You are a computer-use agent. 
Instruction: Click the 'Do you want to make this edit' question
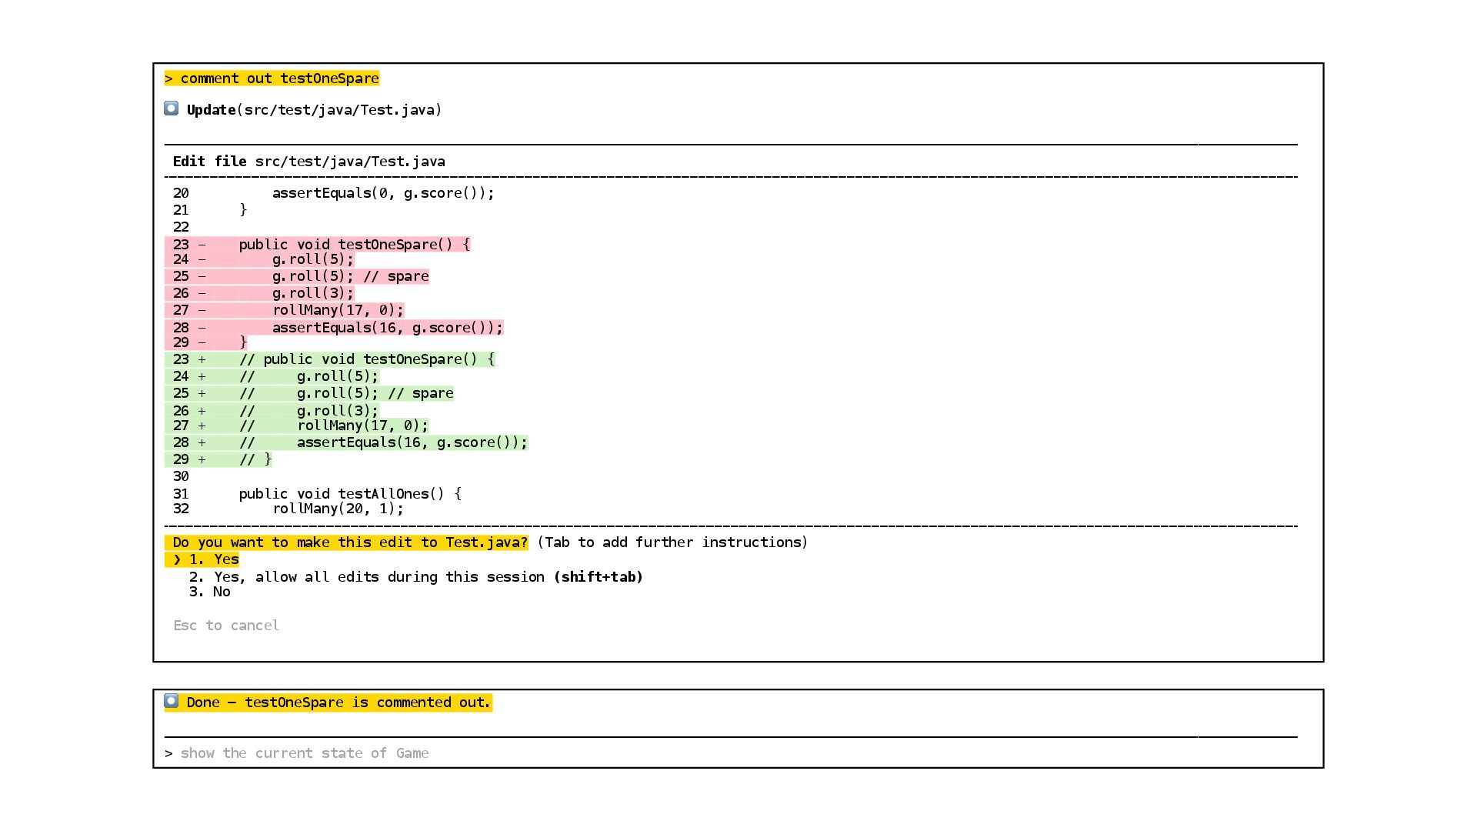point(349,542)
